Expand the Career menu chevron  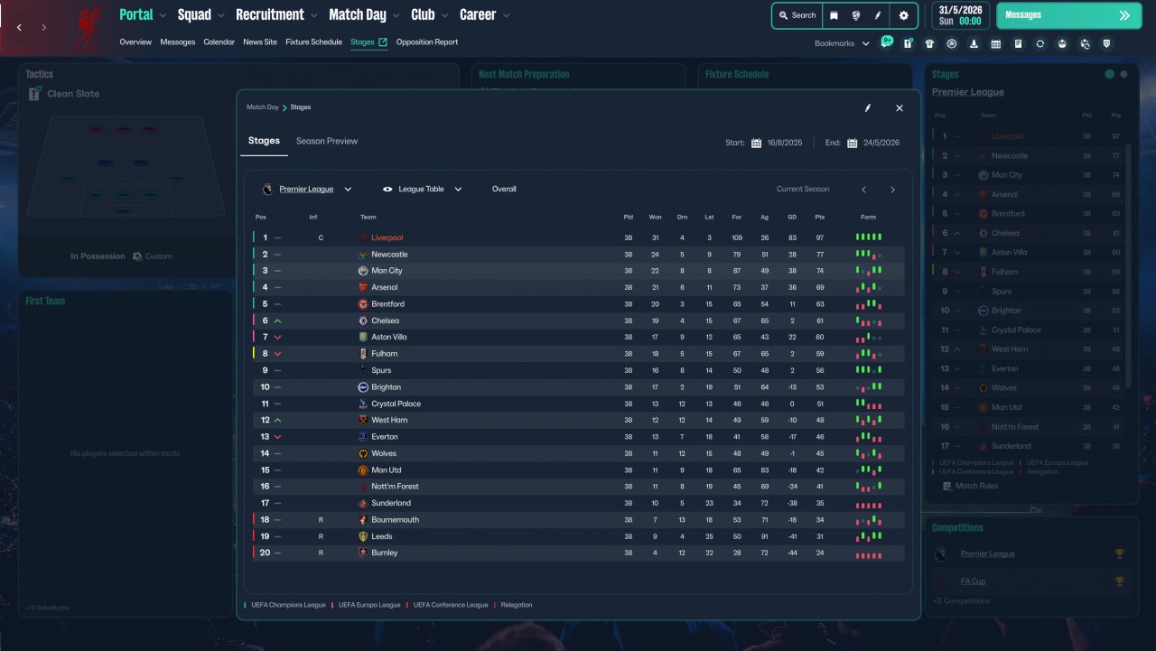(506, 15)
